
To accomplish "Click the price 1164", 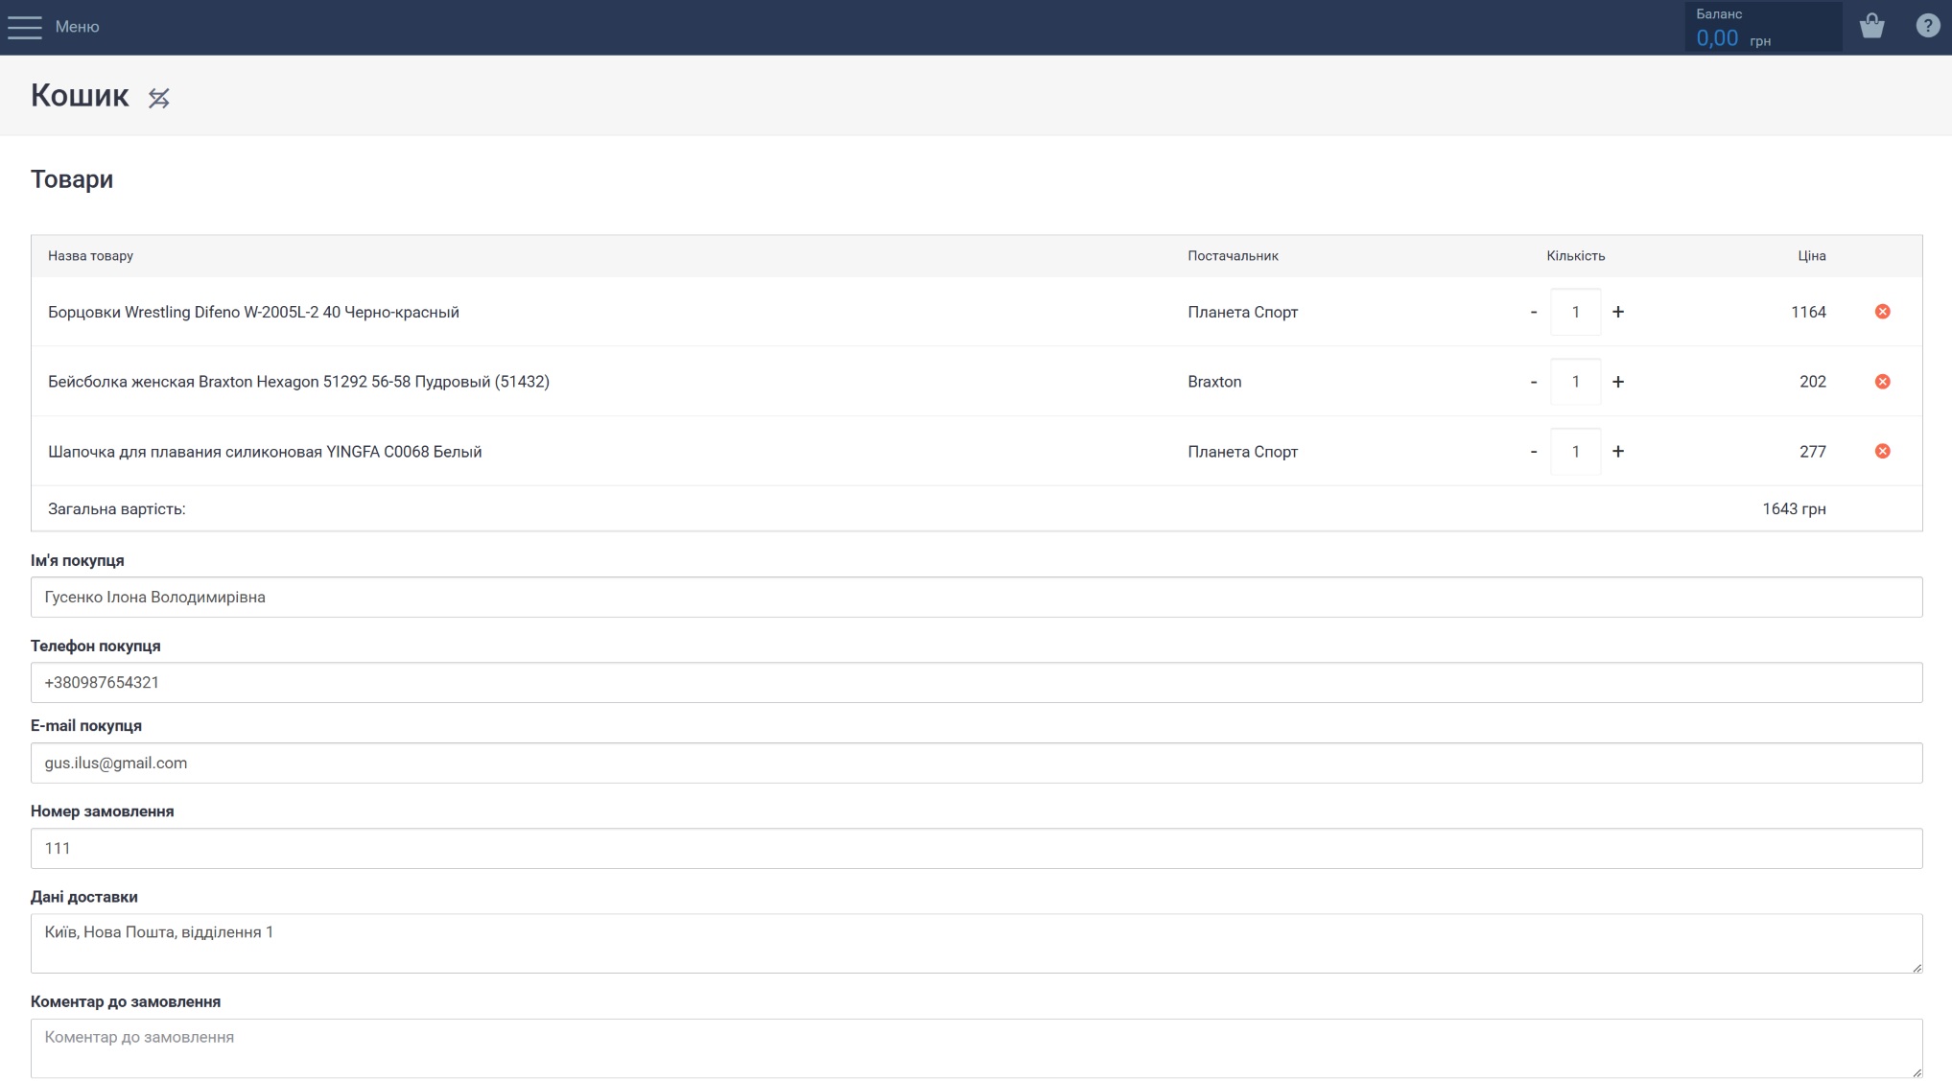I will (1808, 312).
